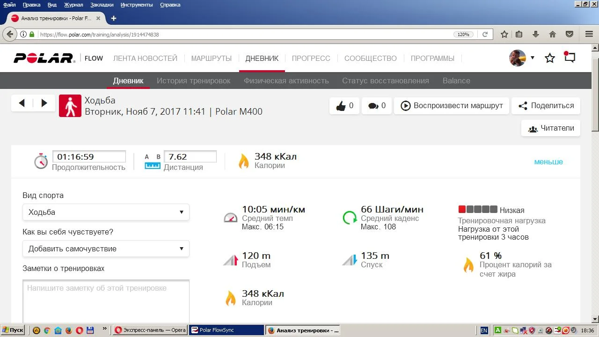
Task: Open the Правка menu
Action: [31, 5]
